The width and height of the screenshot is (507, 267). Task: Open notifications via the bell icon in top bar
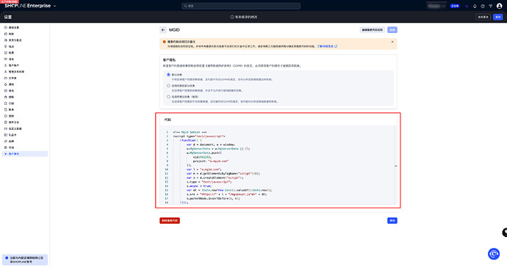coord(475,6)
